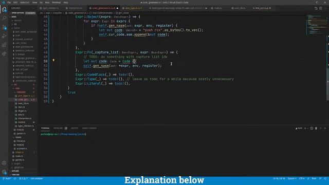Open the Selection menu
The height and width of the screenshot is (185, 329).
[x=25, y=3]
